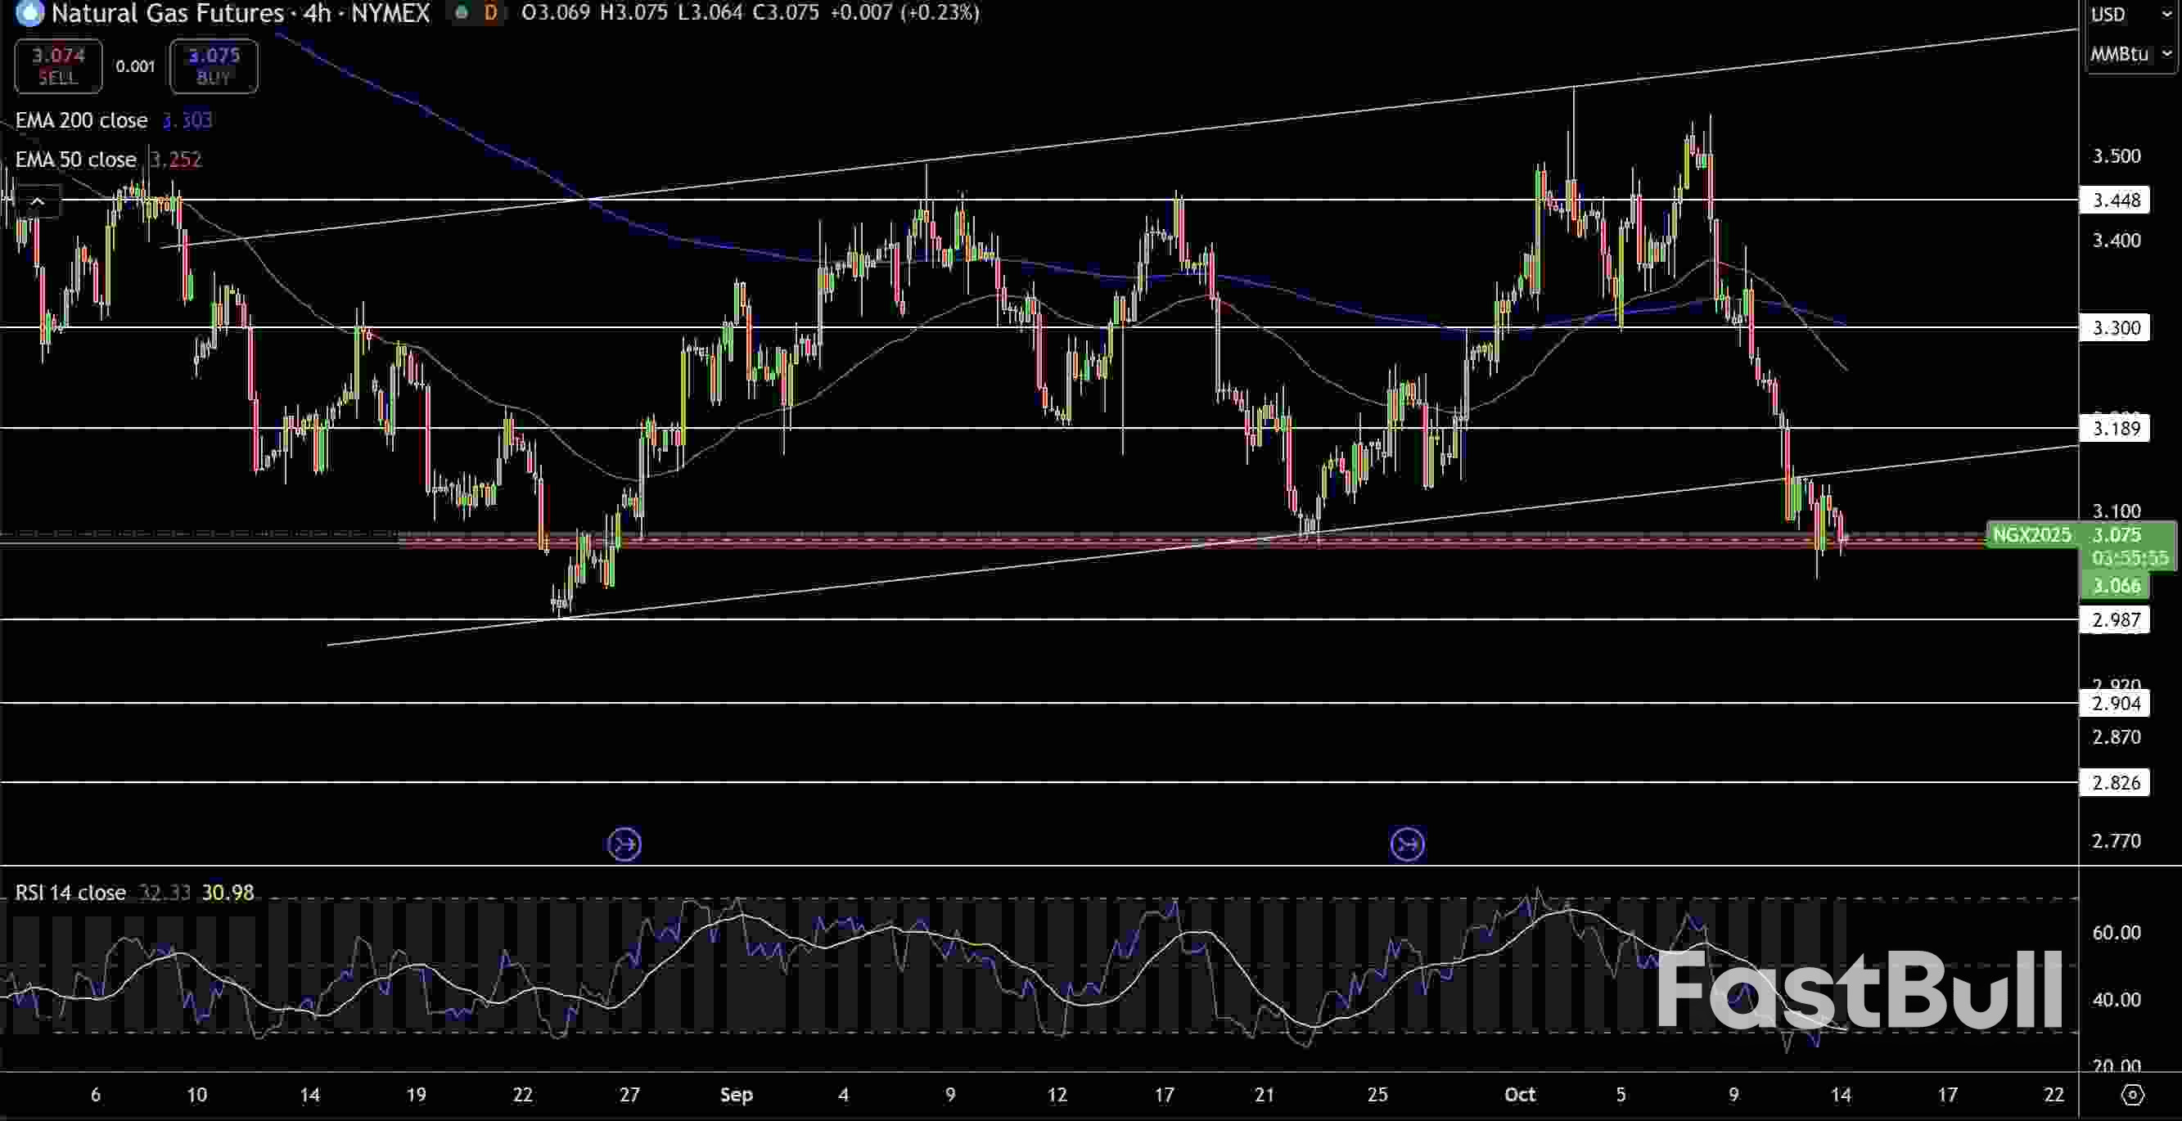Click the Natural Gas Futures symbol logo

coord(28,13)
